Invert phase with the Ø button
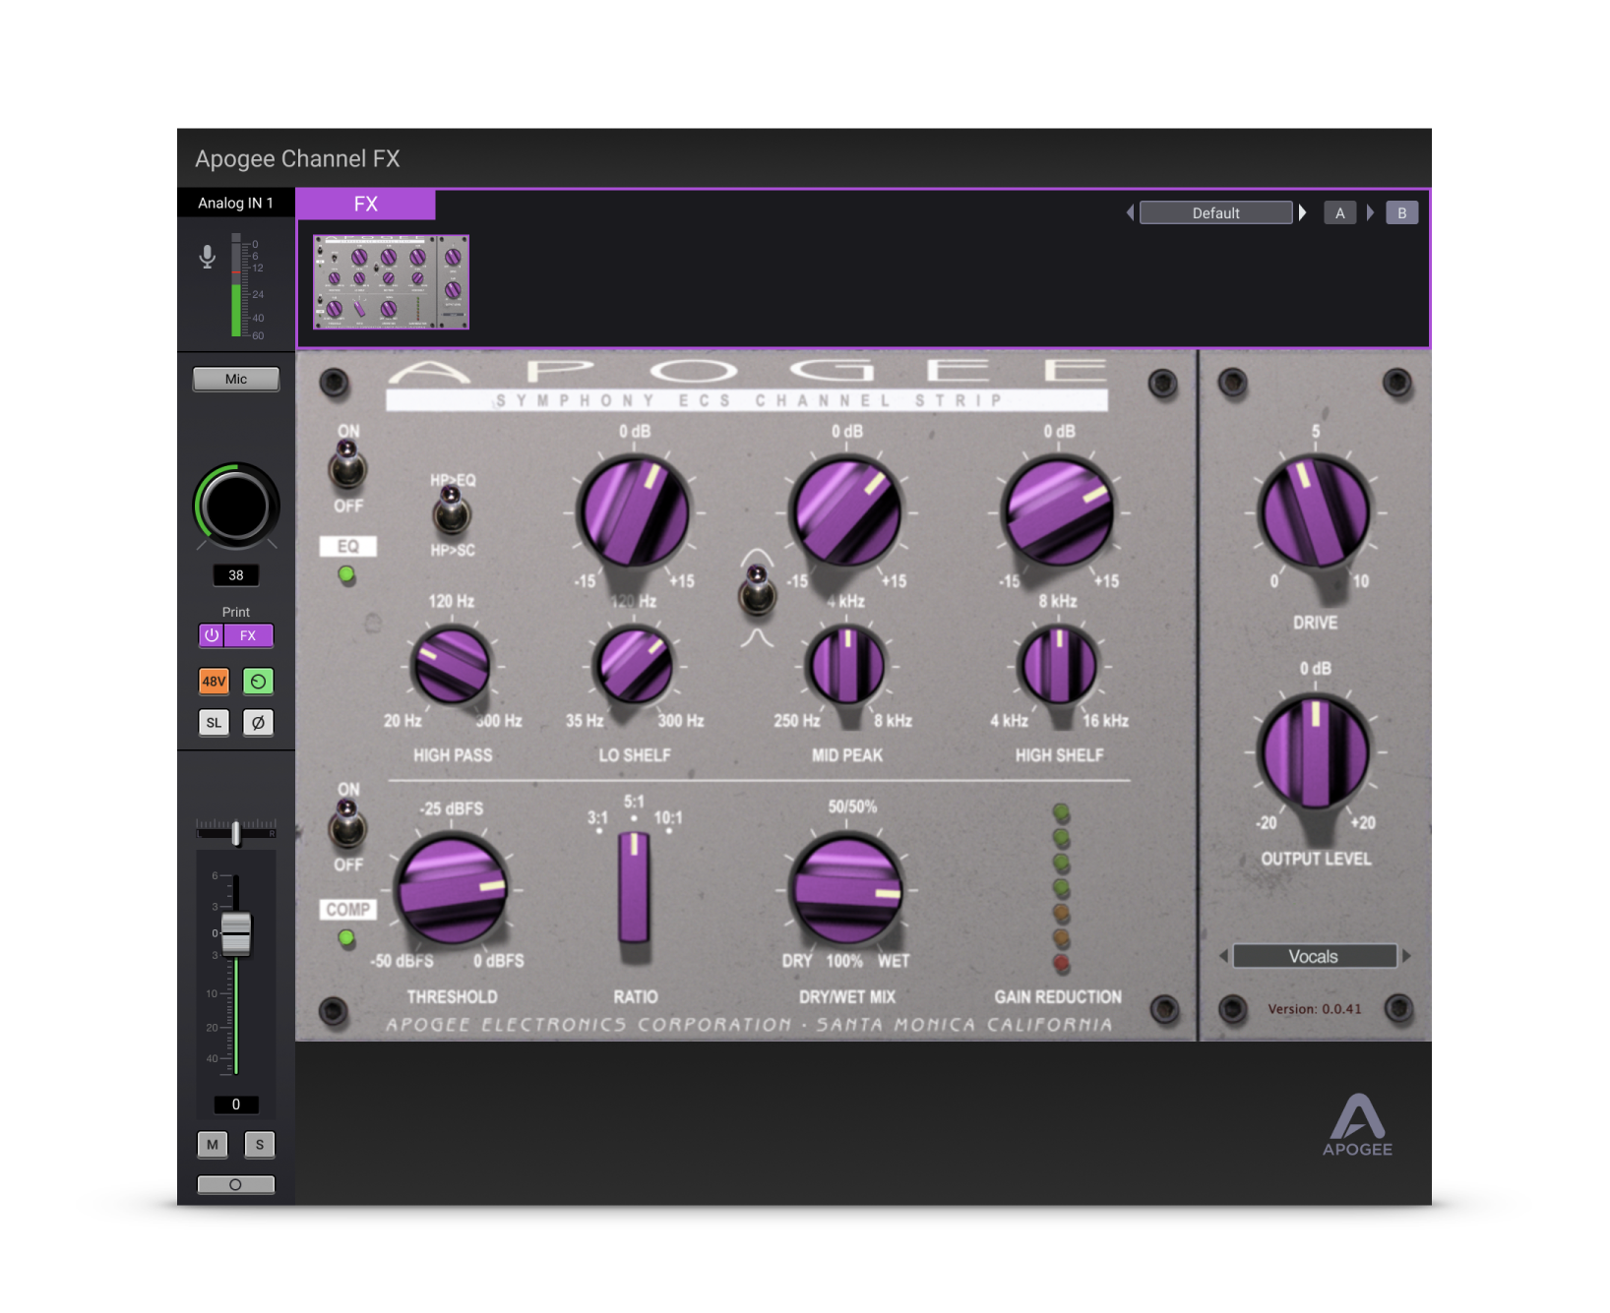This screenshot has width=1610, height=1313. pyautogui.click(x=258, y=723)
